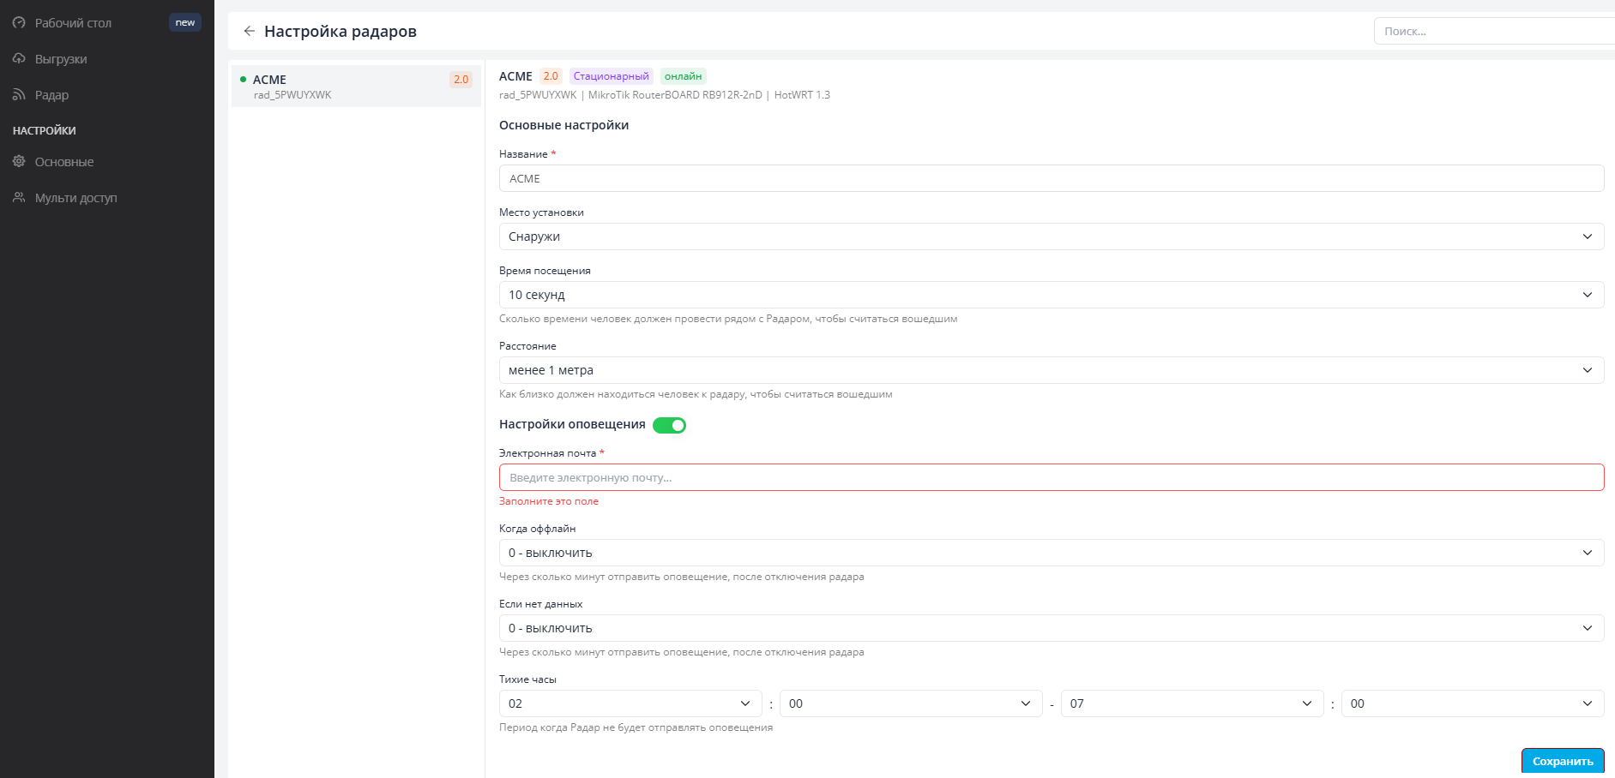
Task: Select ACME radar in the list
Action: pyautogui.click(x=356, y=87)
